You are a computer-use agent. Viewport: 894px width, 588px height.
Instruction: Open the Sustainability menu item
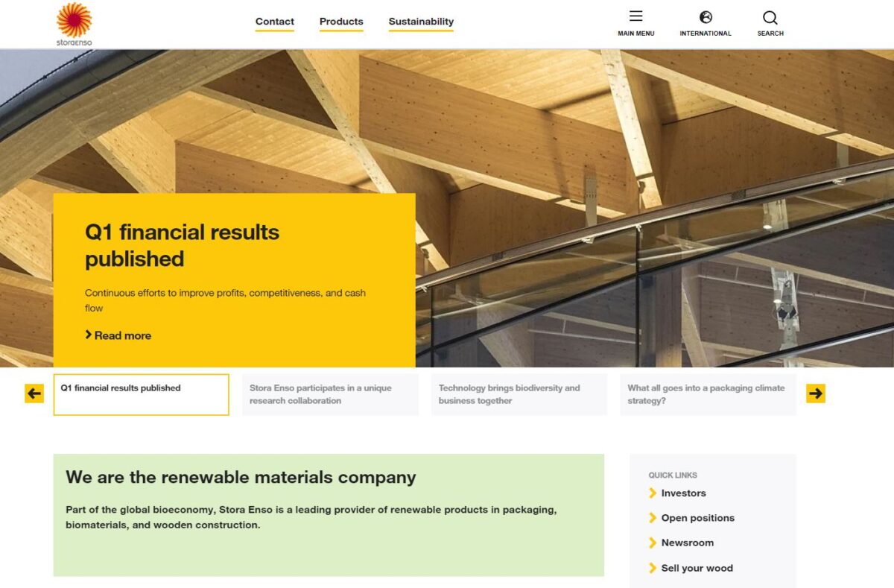421,22
